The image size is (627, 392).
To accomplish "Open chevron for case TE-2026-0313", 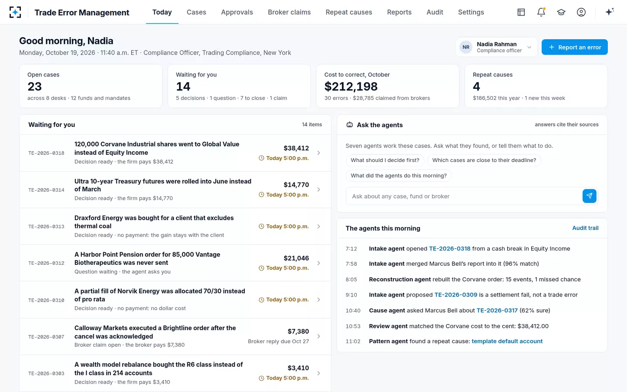I will click(319, 226).
